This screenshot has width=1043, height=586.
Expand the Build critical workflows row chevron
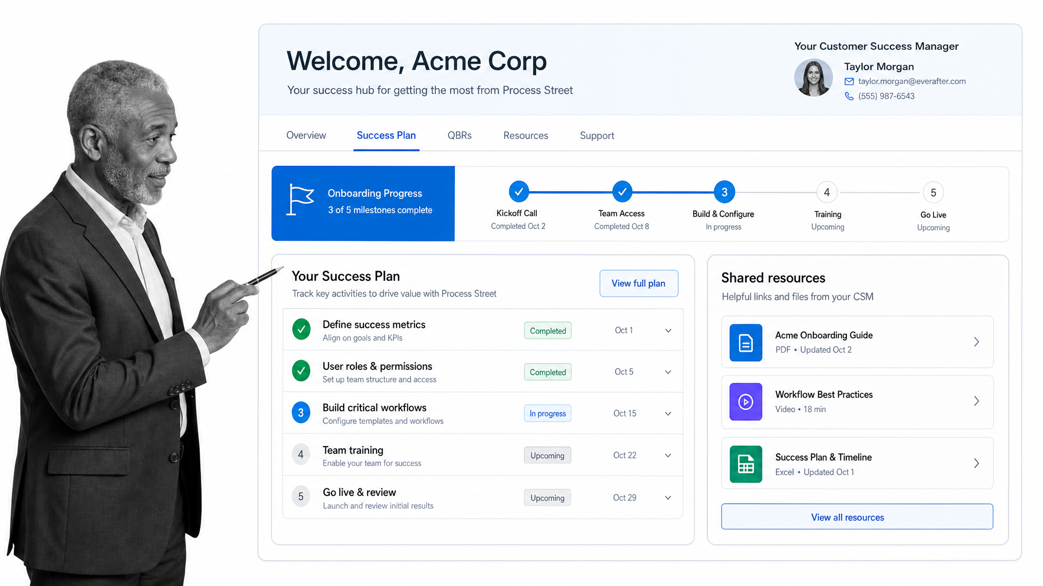pos(668,414)
